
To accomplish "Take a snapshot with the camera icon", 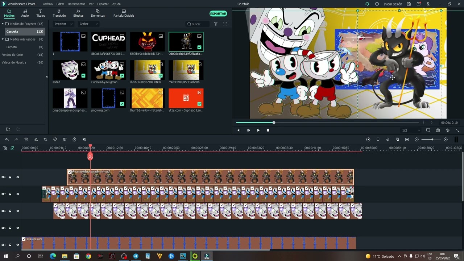I will click(438, 130).
